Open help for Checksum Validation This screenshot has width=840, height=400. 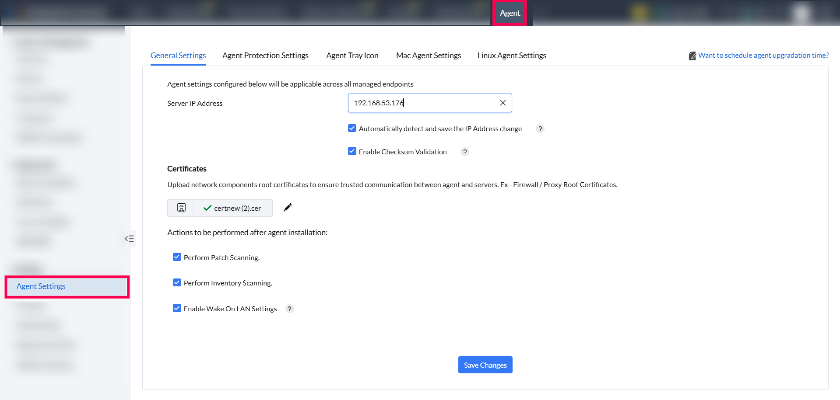pos(465,152)
